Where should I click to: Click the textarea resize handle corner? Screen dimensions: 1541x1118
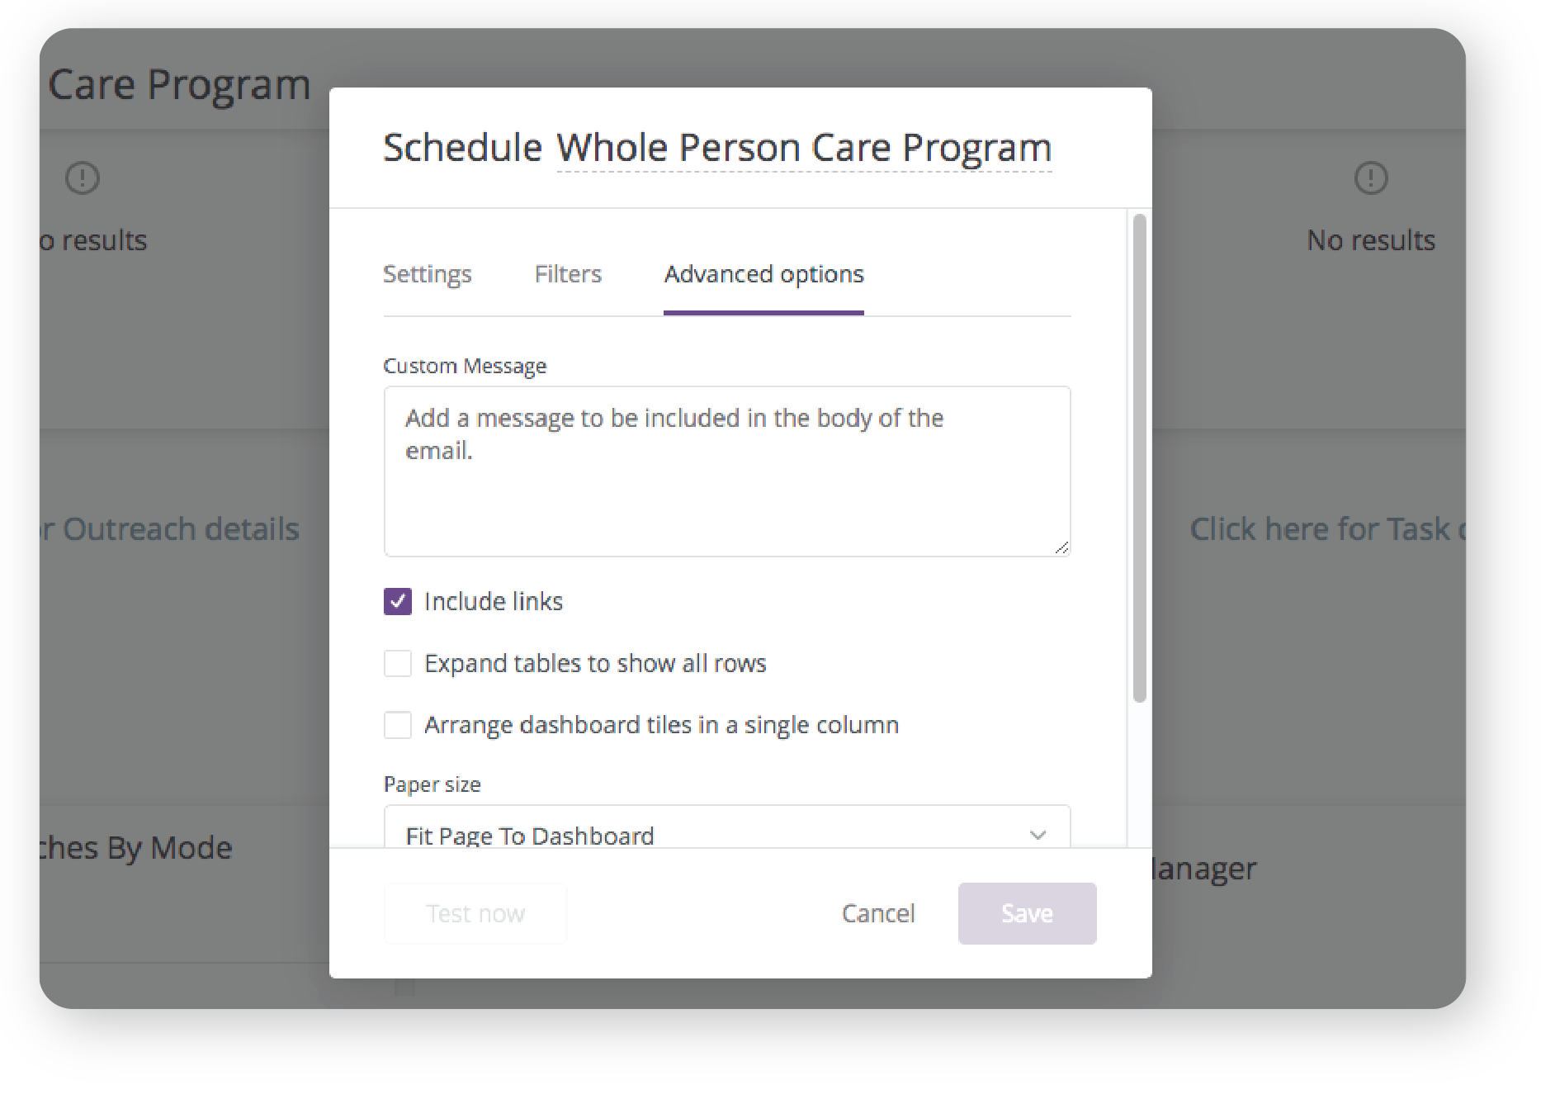(1061, 547)
